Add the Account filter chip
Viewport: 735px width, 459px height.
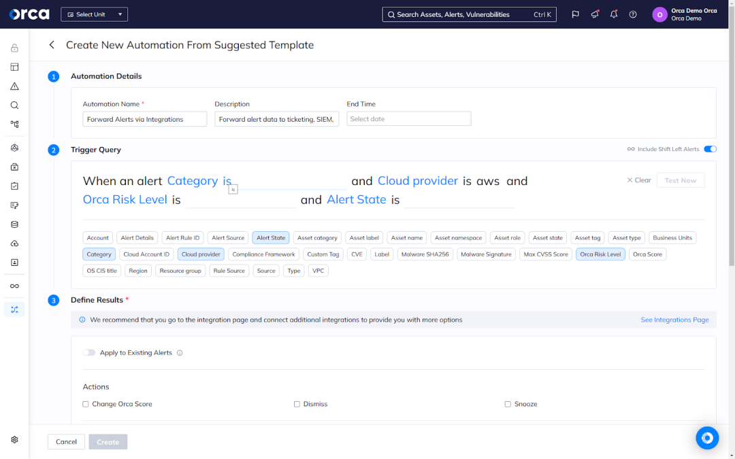tap(97, 238)
